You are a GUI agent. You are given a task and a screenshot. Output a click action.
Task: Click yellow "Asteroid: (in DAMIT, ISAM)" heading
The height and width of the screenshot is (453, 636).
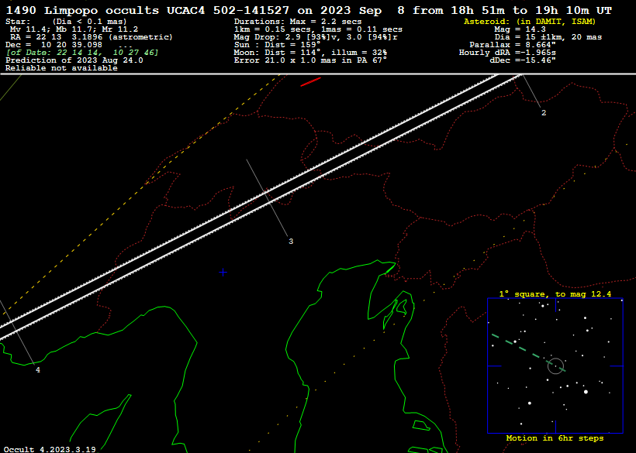pos(530,22)
